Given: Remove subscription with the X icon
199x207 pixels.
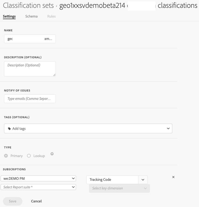Looking at the screenshot, I should (173, 177).
